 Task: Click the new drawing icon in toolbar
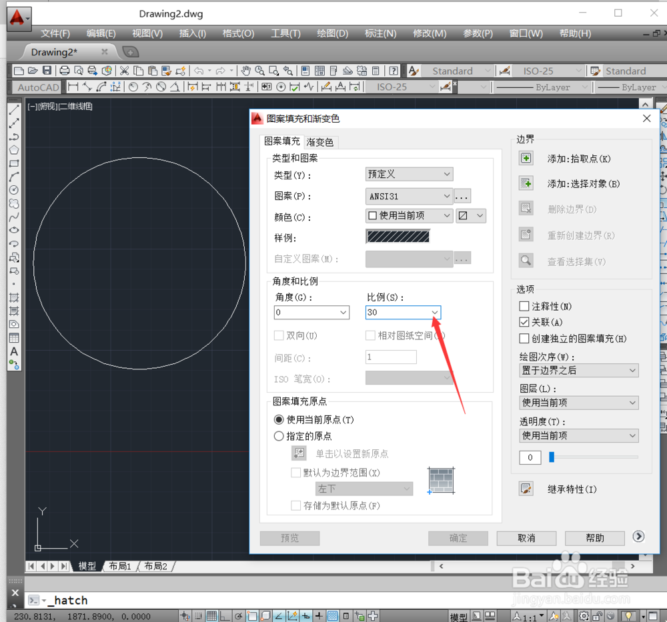tap(19, 71)
